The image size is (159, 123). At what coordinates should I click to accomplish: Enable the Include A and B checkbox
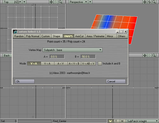pyautogui.click(x=100, y=63)
